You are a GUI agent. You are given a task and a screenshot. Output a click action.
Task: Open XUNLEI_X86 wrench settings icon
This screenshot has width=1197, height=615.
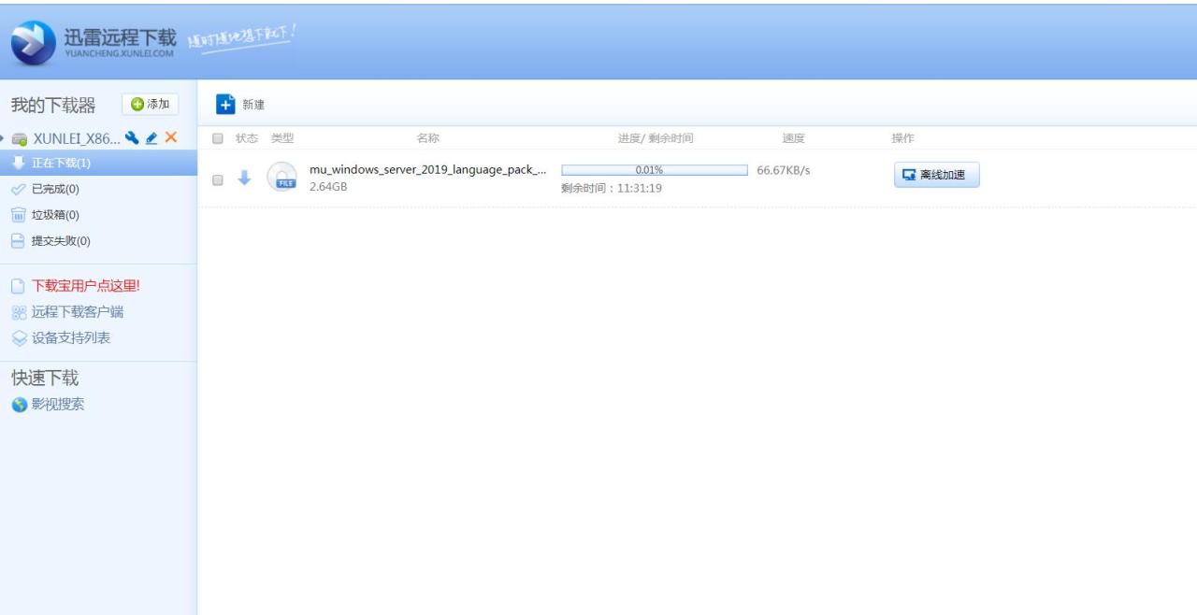[133, 138]
